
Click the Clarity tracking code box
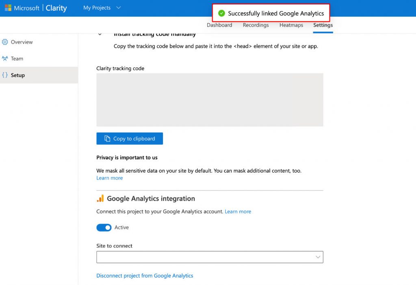tap(210, 100)
